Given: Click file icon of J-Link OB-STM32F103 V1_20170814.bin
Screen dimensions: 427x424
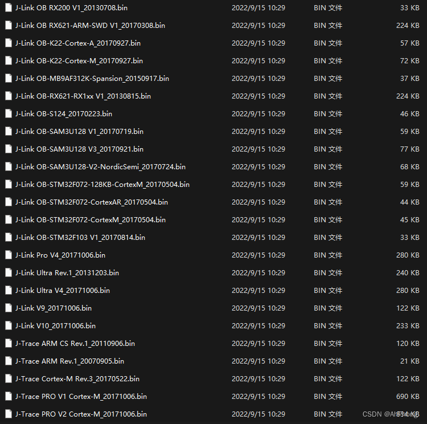Looking at the screenshot, I should coord(9,238).
